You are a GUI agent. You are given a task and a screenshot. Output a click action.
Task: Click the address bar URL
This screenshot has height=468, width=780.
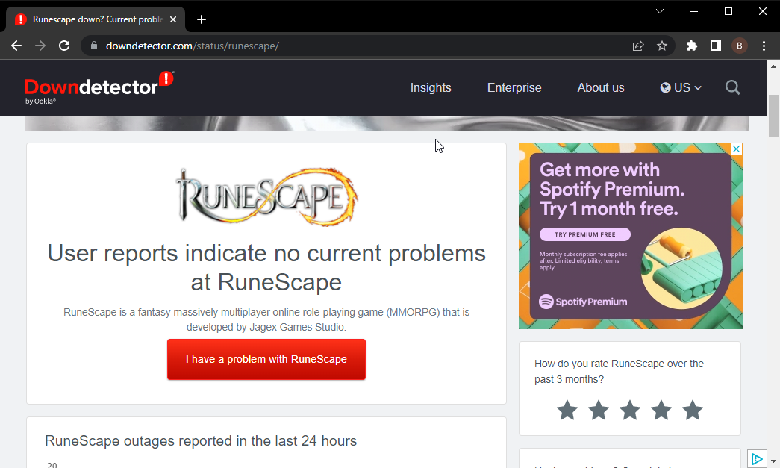click(193, 46)
